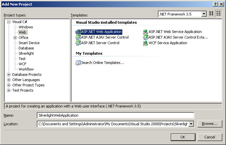226x145 pixels.
Task: Click the Name input field
Action: 115,115
